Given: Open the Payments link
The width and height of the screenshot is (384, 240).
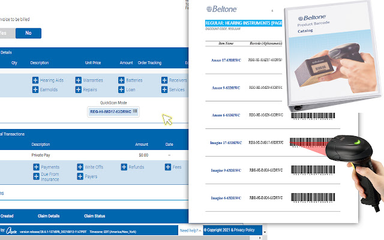Looking at the screenshot, I should pos(50,167).
